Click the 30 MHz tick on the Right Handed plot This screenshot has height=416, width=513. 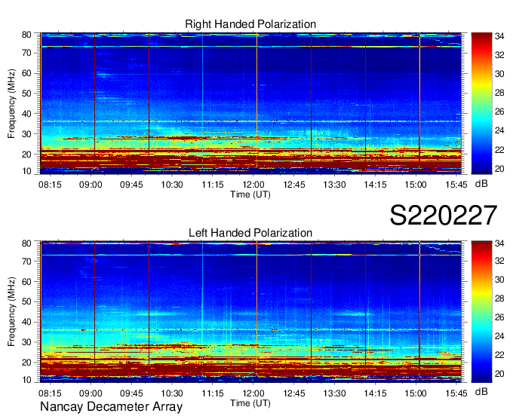click(x=26, y=134)
